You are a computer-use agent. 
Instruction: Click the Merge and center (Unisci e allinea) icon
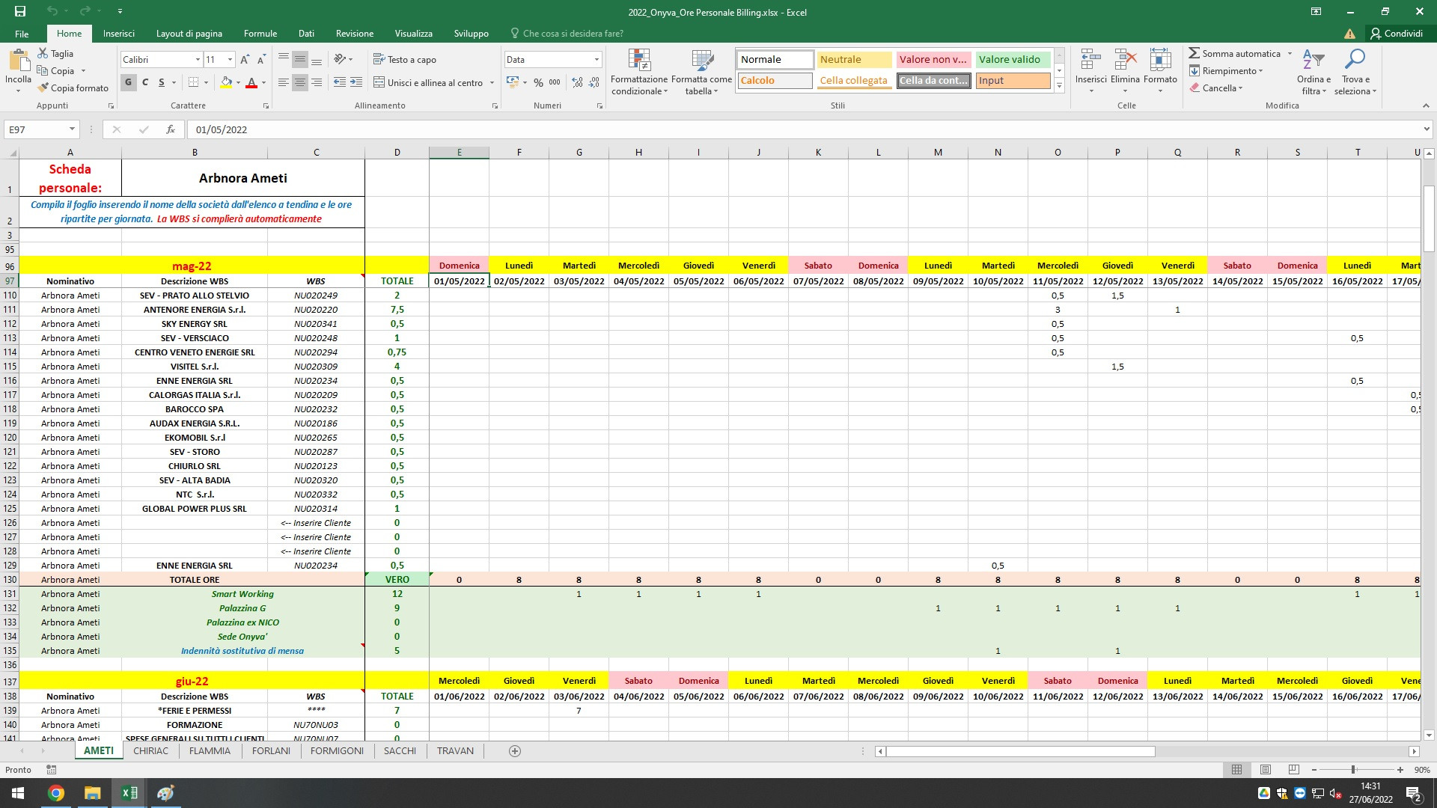point(379,82)
